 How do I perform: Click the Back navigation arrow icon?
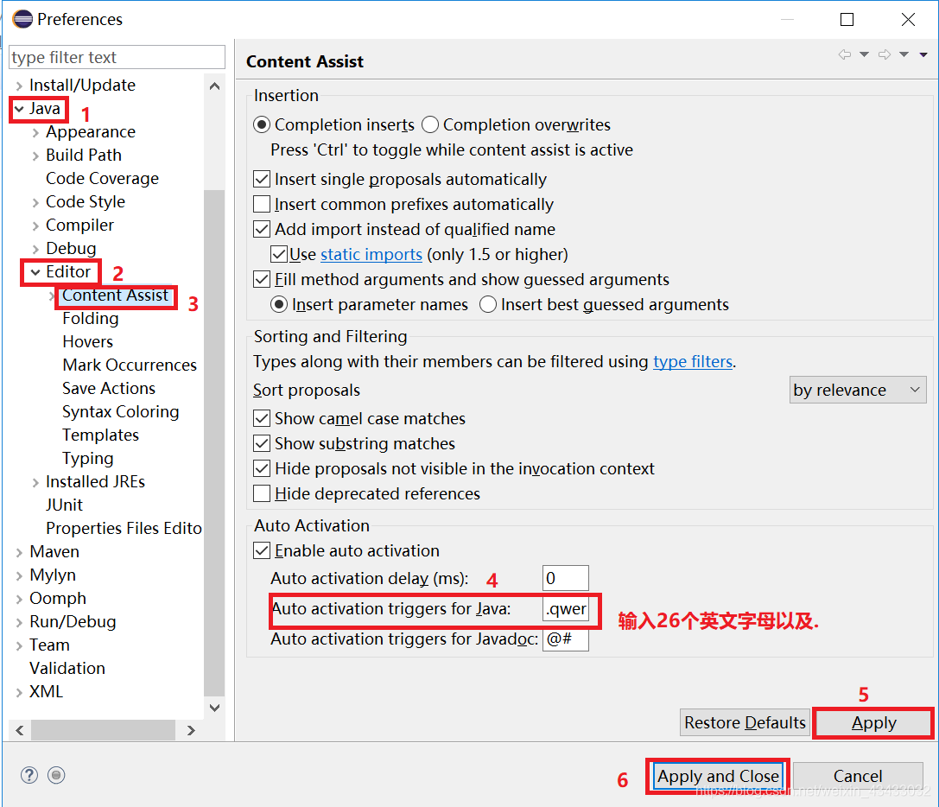(845, 54)
